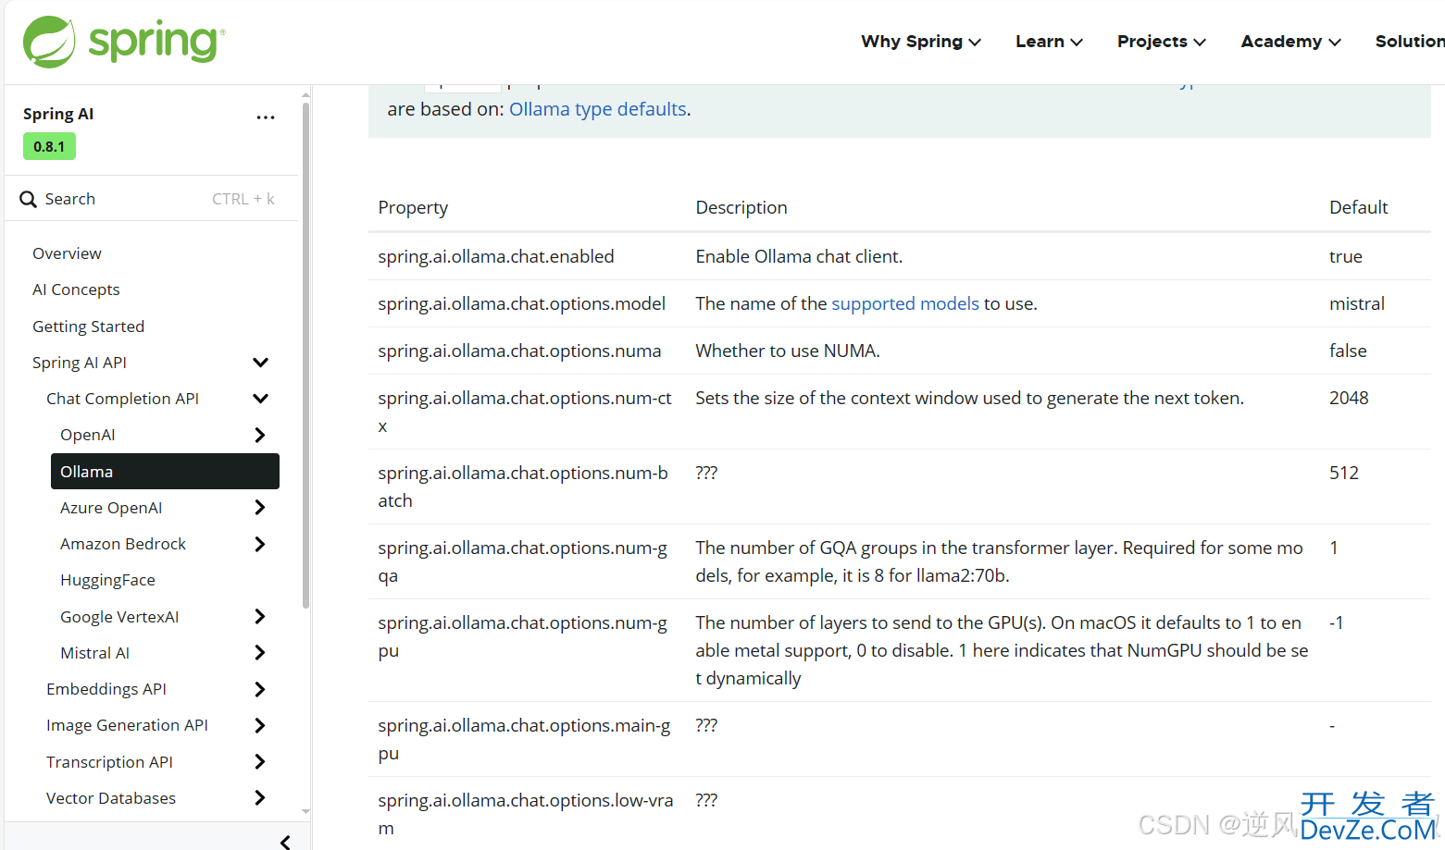Open the Getting Started page

click(88, 326)
